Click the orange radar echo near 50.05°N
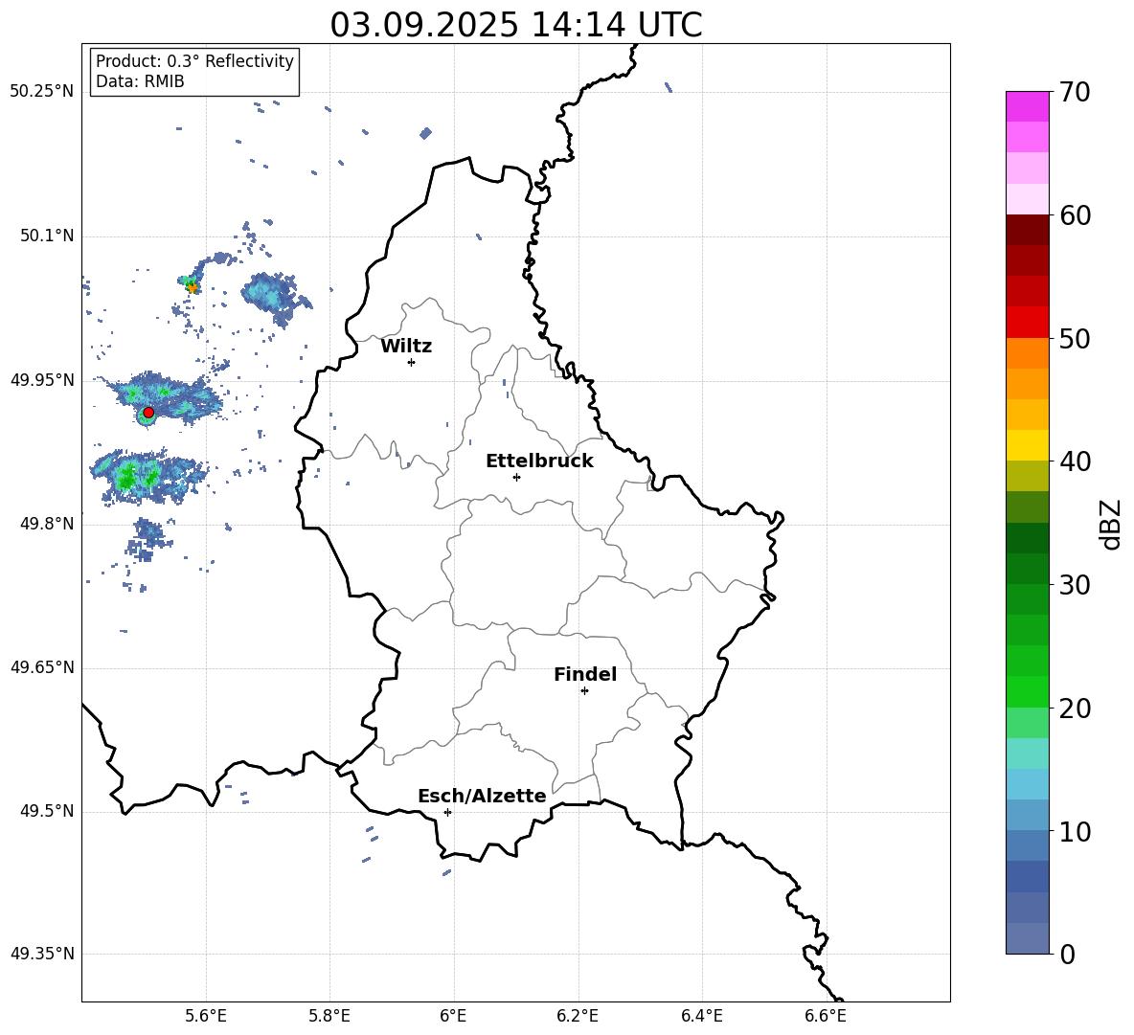Viewport: 1134px width, 1035px height. pos(193,287)
